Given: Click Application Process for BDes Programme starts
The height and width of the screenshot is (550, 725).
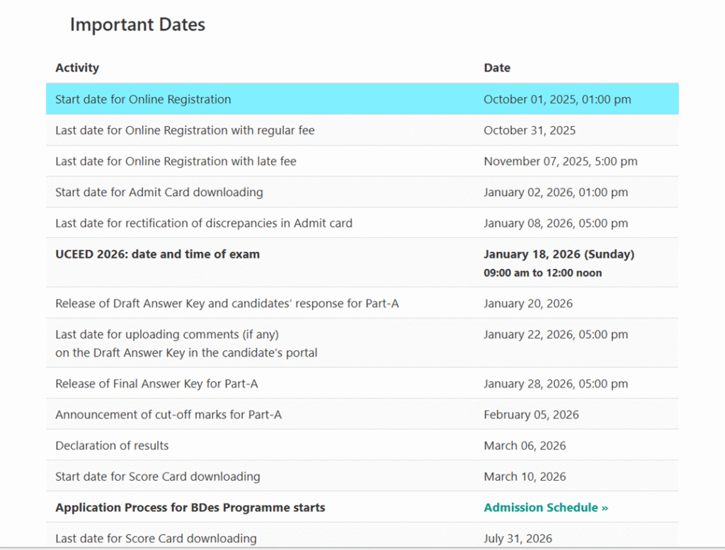Looking at the screenshot, I should pos(190,508).
